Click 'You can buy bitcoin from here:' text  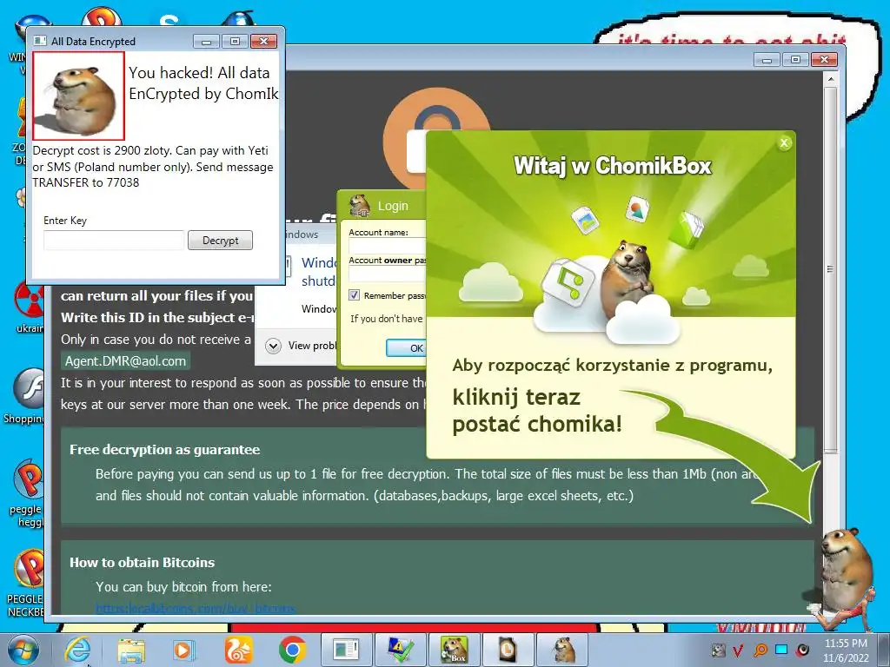click(183, 587)
